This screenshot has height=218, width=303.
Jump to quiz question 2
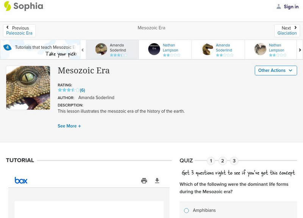pyautogui.click(x=223, y=161)
